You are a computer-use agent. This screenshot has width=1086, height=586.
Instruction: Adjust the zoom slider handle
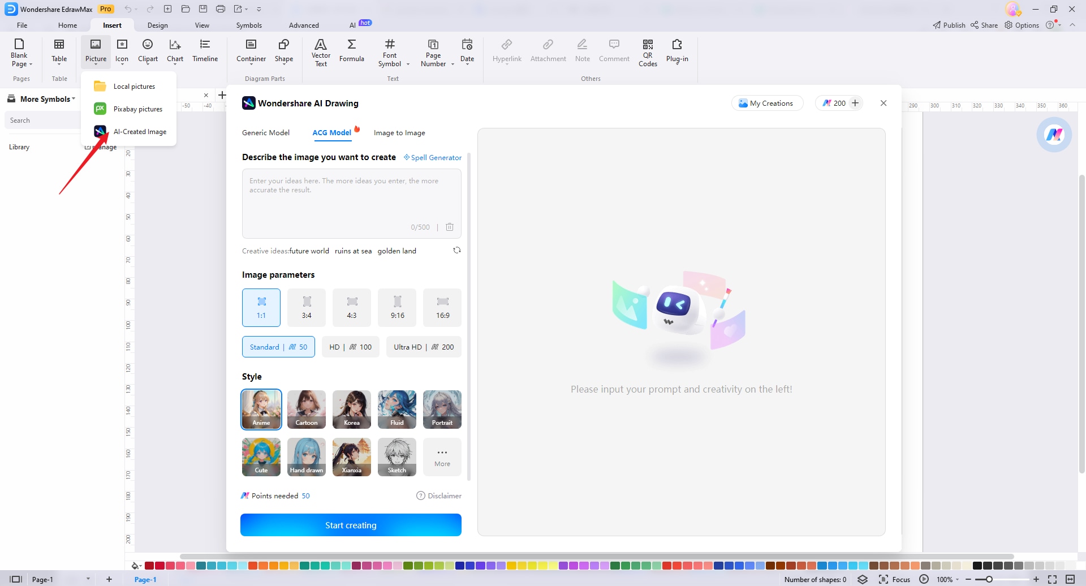(989, 579)
